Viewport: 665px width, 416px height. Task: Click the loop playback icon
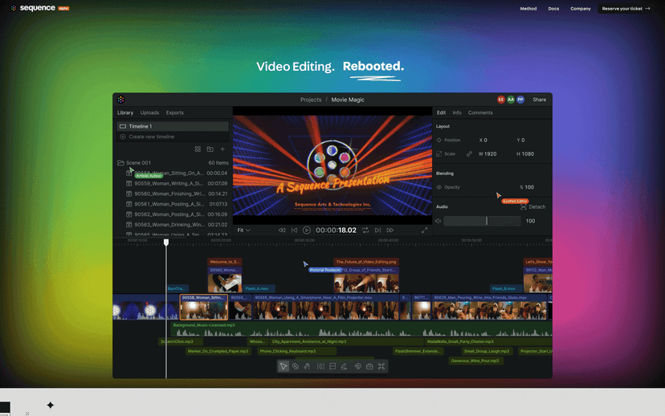pos(365,230)
